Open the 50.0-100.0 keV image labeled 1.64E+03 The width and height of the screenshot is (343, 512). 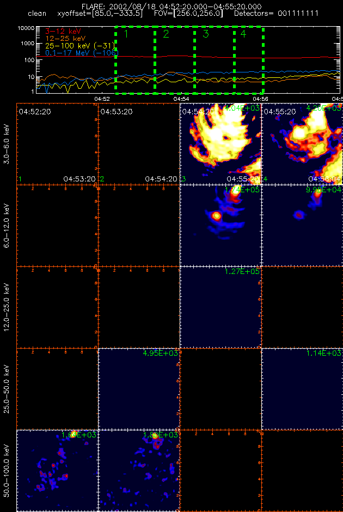point(57,471)
